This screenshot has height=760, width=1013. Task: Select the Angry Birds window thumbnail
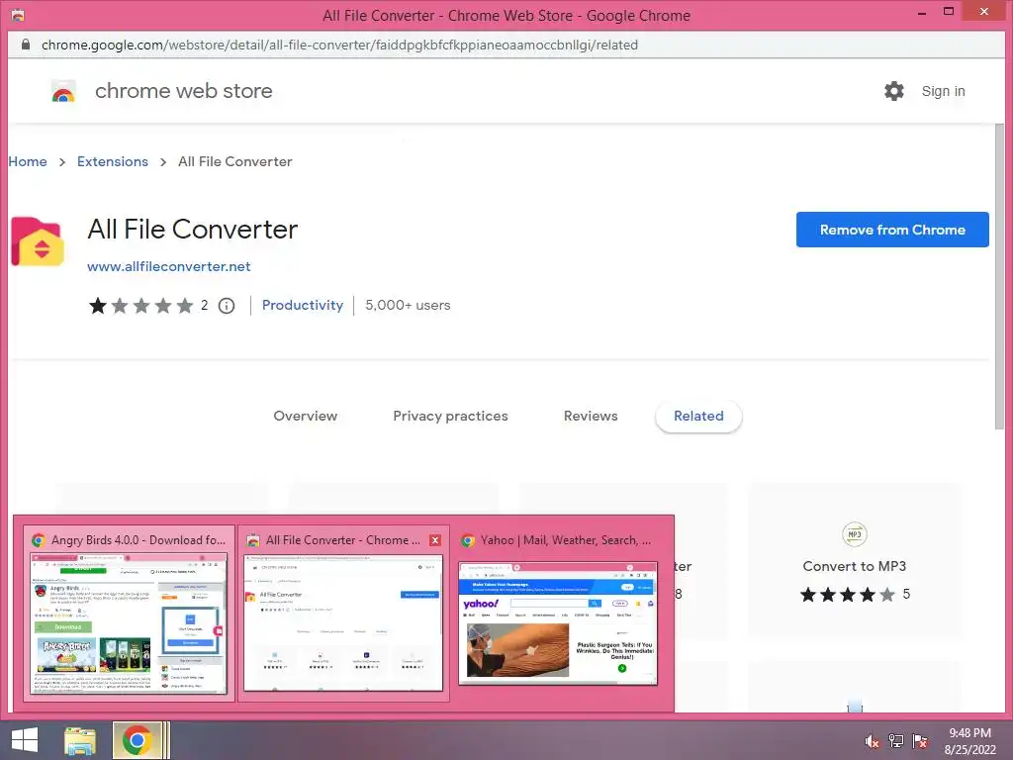[x=130, y=623]
